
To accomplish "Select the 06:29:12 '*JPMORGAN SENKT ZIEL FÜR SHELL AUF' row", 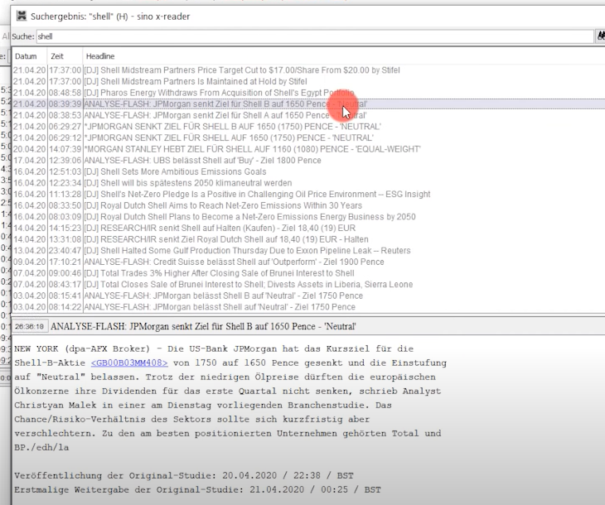I will (308, 137).
